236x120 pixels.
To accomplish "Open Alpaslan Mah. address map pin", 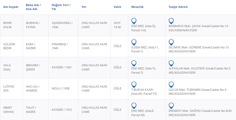I will [x=171, y=63].
